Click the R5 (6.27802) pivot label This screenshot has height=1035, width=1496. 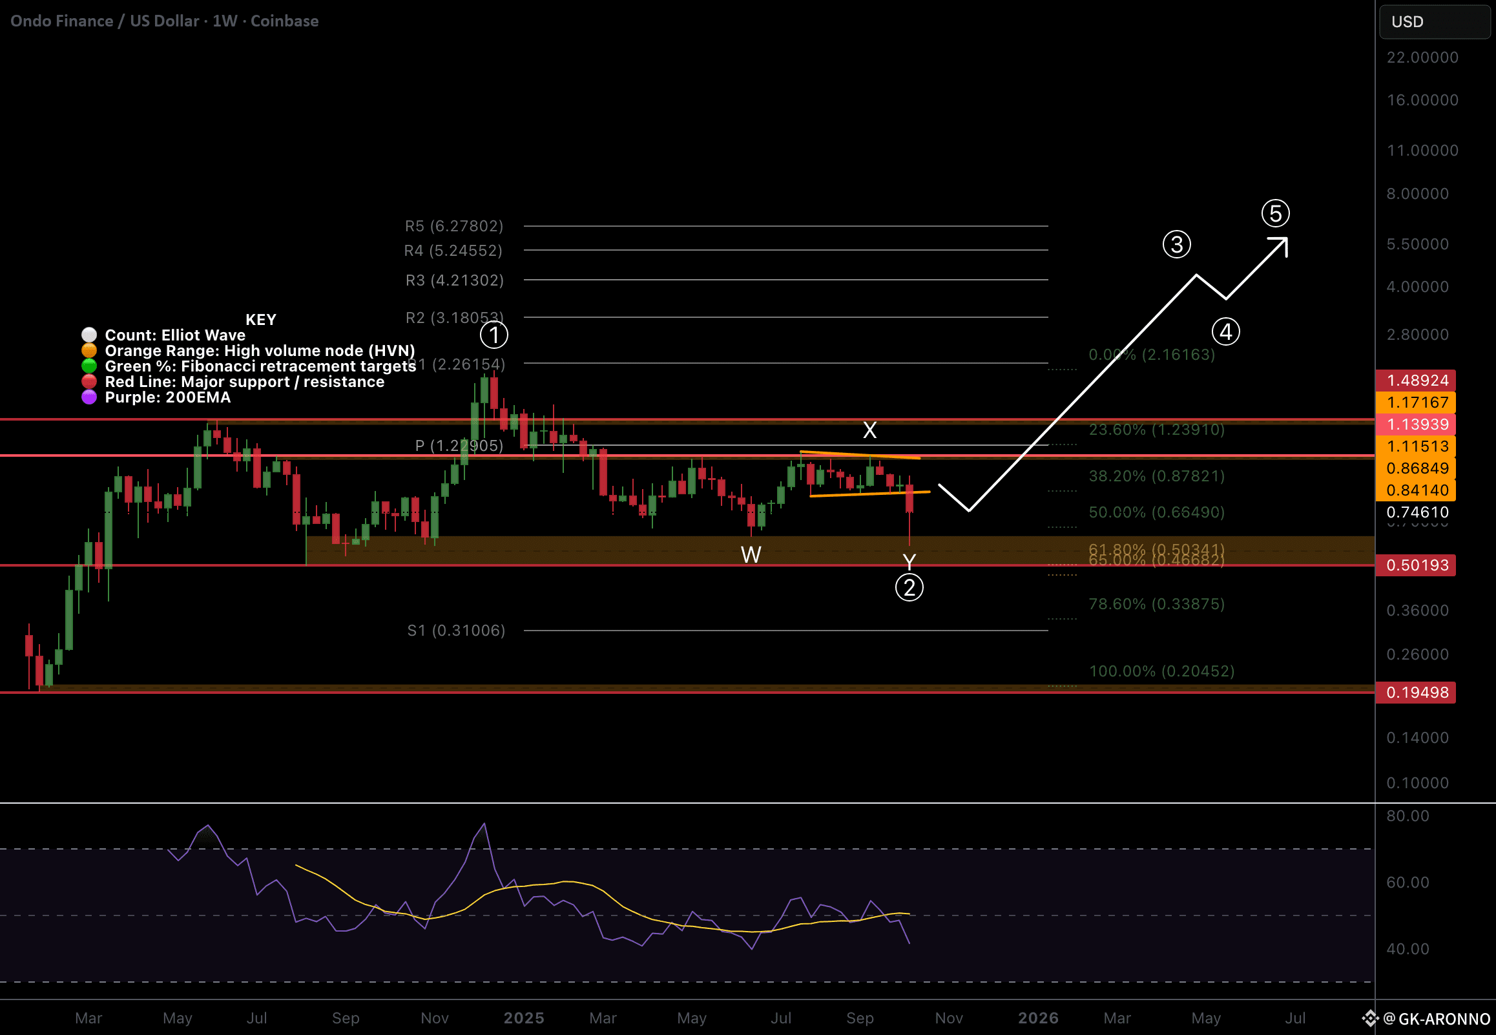tap(453, 225)
